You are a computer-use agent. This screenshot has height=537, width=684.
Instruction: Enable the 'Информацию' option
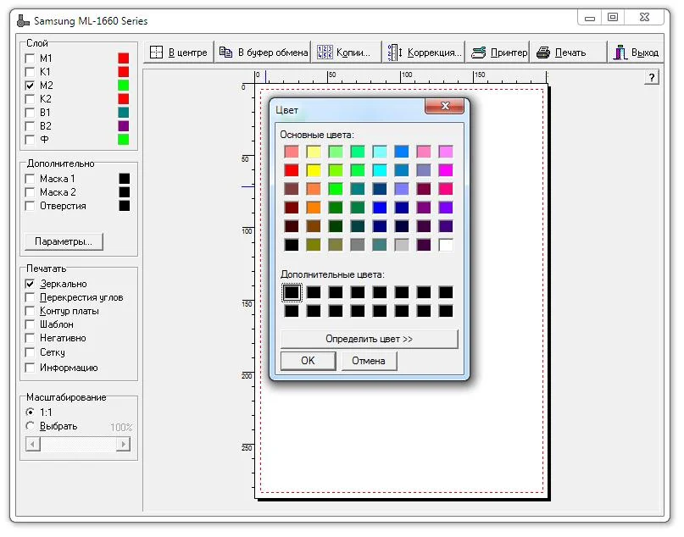click(30, 368)
